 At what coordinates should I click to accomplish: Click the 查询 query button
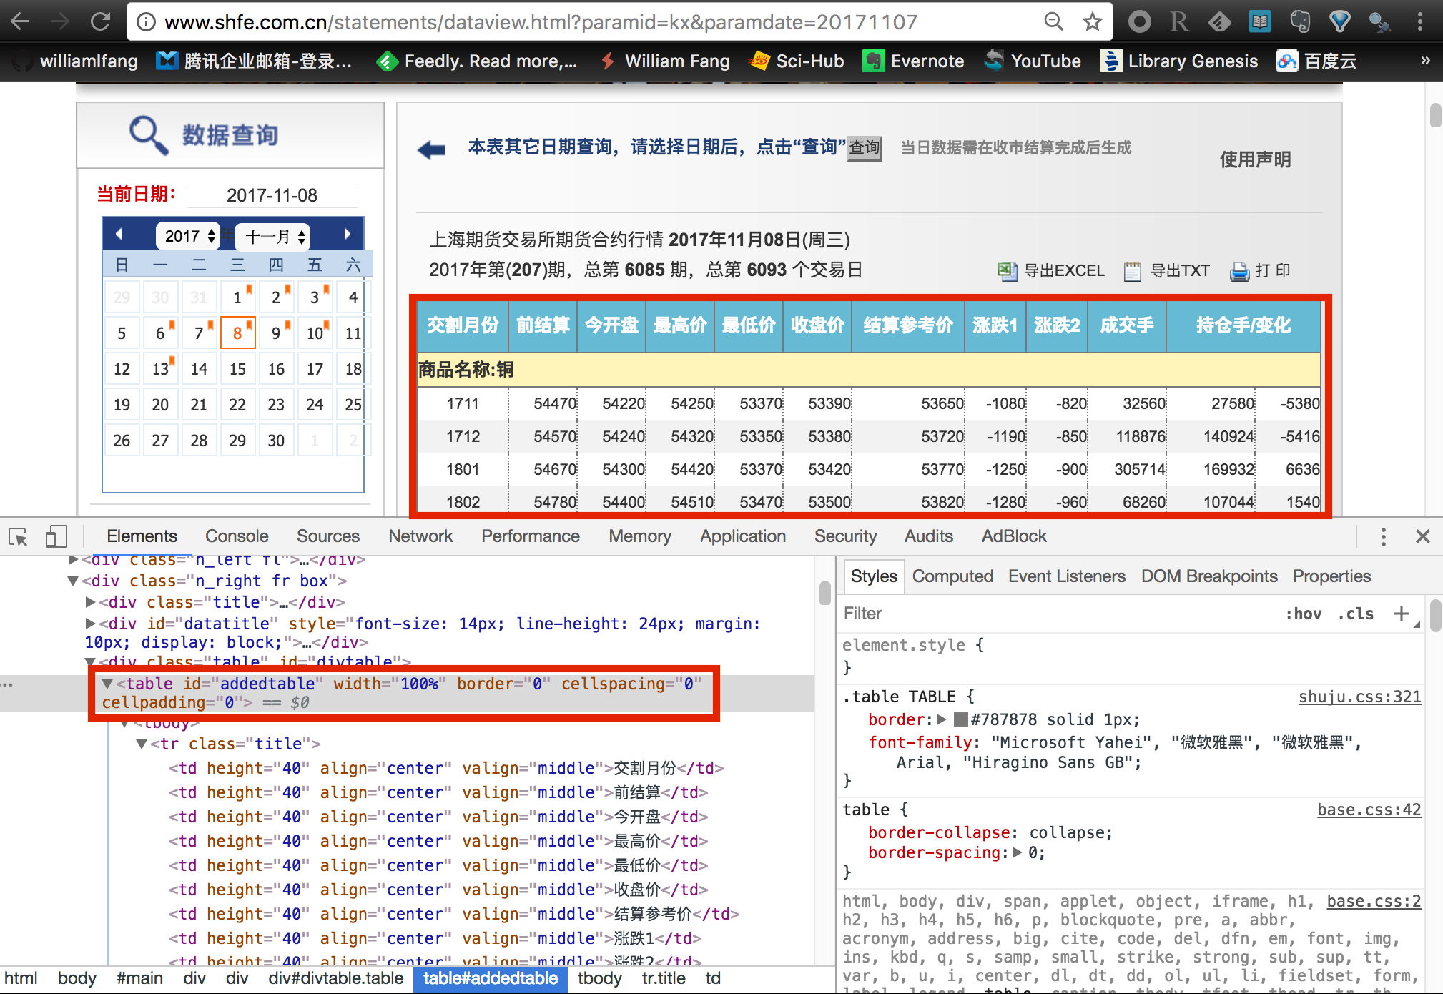tap(865, 148)
